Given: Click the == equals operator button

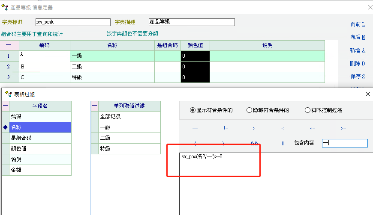Looking at the screenshot, I should pos(195,128).
